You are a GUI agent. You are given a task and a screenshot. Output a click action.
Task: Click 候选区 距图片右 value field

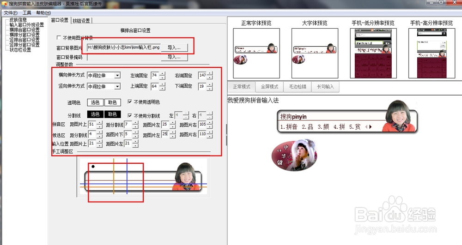coord(202,134)
